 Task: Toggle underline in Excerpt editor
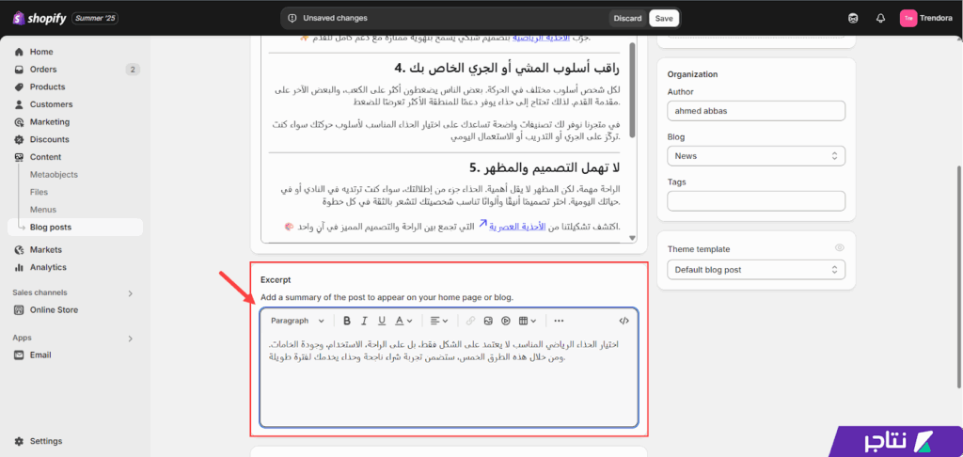pos(382,321)
